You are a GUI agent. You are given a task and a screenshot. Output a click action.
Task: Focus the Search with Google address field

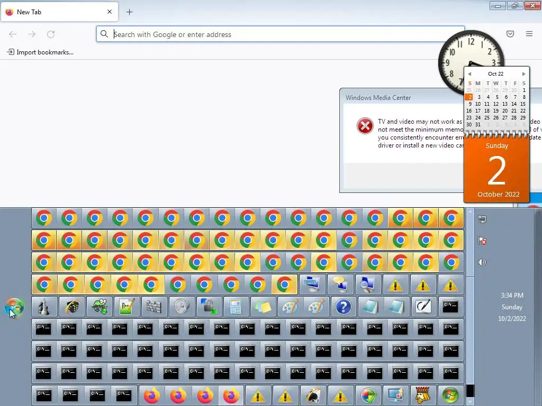[x=281, y=34]
